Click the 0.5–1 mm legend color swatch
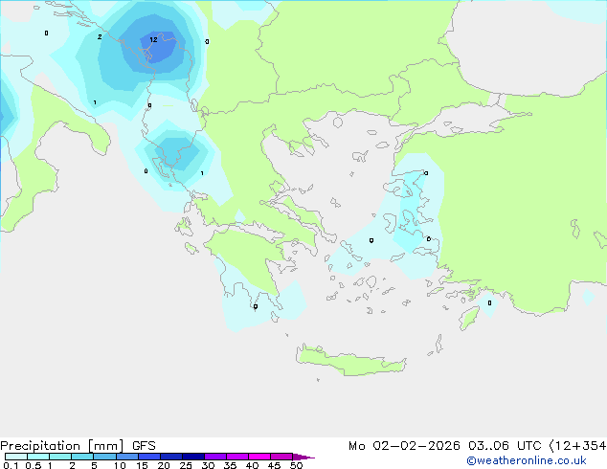 pos(38,457)
